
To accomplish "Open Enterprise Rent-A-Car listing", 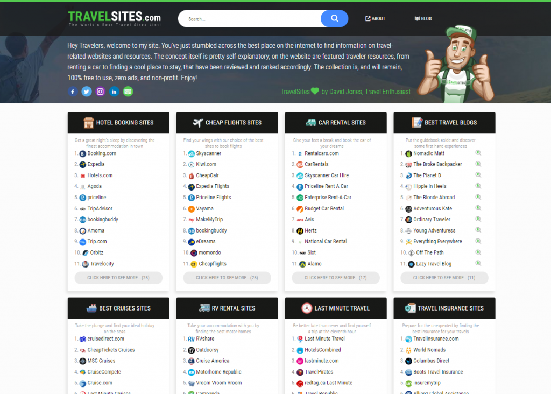I will [x=328, y=197].
